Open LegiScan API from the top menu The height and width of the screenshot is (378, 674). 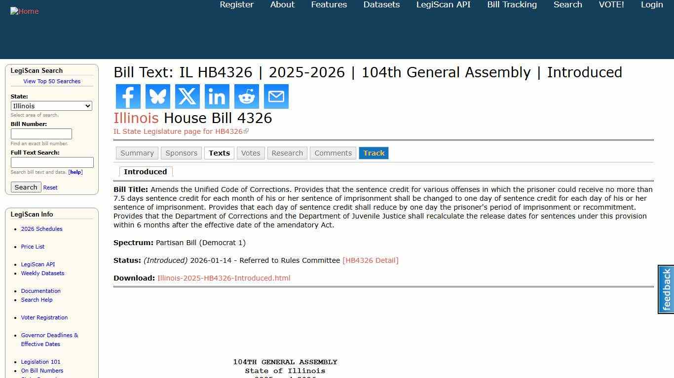[443, 5]
